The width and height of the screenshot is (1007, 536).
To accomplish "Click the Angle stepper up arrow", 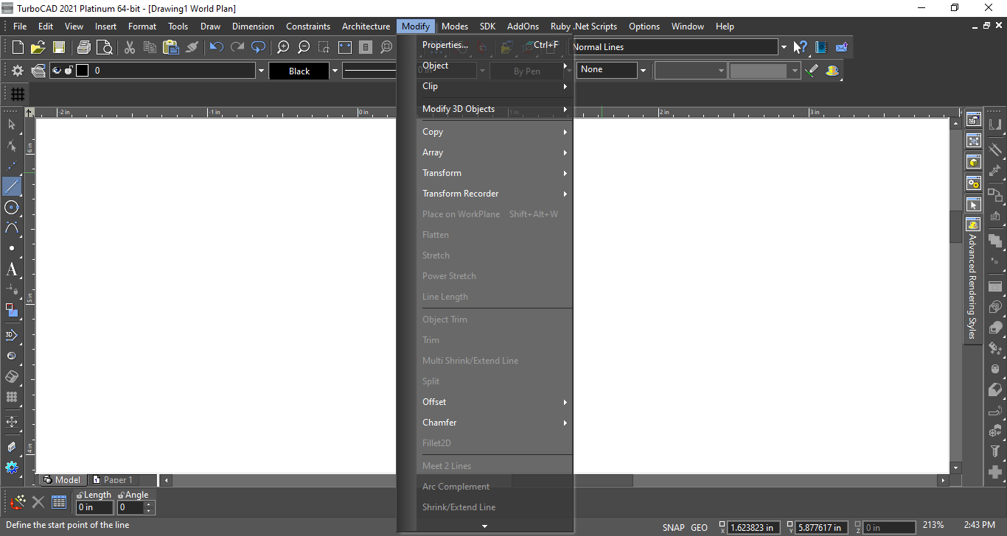I will pyautogui.click(x=150, y=504).
